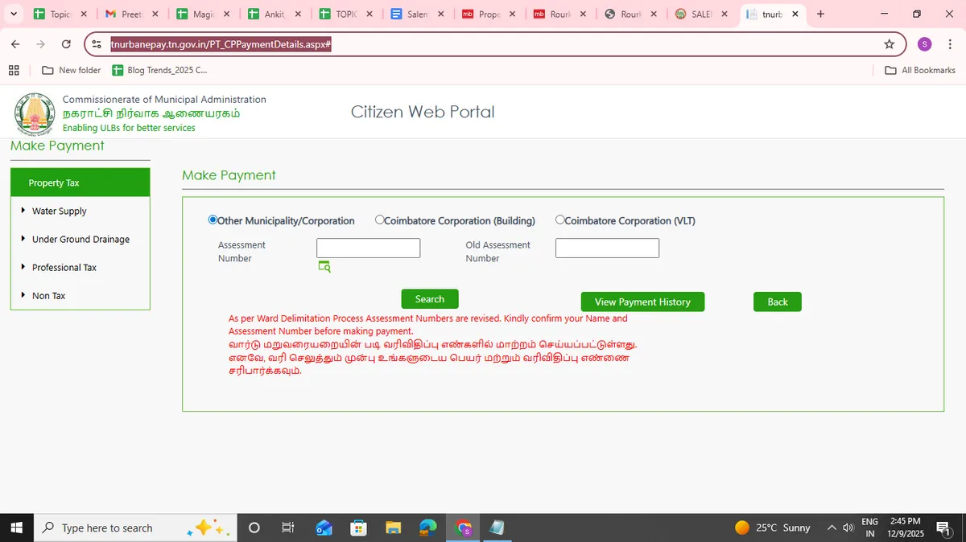The image size is (966, 542).
Task: Open the Chrome three-dot menu
Action: click(x=951, y=44)
